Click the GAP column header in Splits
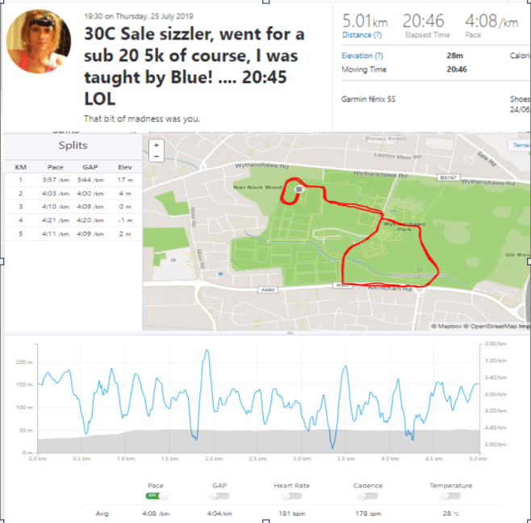Image resolution: width=531 pixels, height=523 pixels. 90,166
